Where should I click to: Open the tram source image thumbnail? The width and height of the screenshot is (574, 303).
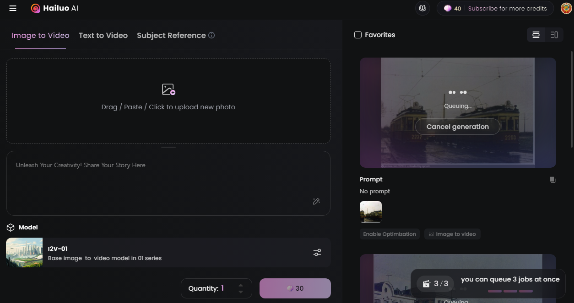[371, 212]
